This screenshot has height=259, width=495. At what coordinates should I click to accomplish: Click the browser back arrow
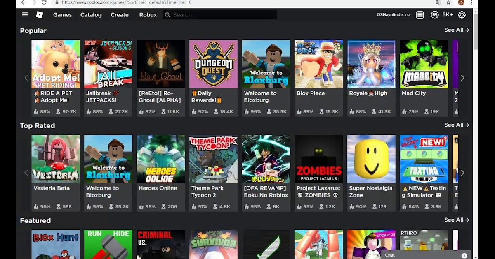pyautogui.click(x=24, y=2)
